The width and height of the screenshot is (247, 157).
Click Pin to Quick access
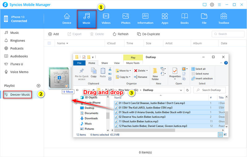pyautogui.click(x=82, y=74)
